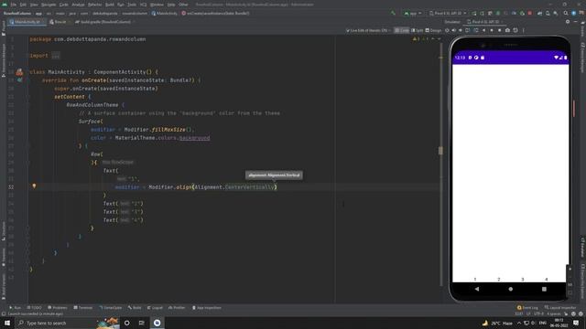The image size is (586, 329).
Task: Switch to the MainActivity.kt editor tab
Action: [27, 22]
